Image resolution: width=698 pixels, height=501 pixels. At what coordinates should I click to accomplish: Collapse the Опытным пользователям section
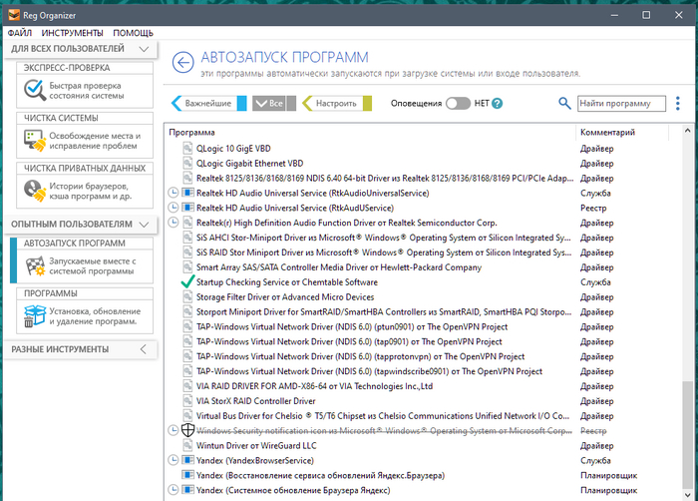click(144, 225)
